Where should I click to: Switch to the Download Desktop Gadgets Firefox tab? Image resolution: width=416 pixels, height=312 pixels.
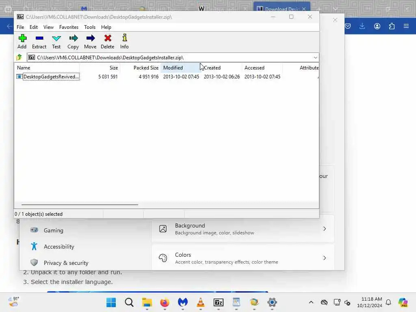click(x=282, y=9)
